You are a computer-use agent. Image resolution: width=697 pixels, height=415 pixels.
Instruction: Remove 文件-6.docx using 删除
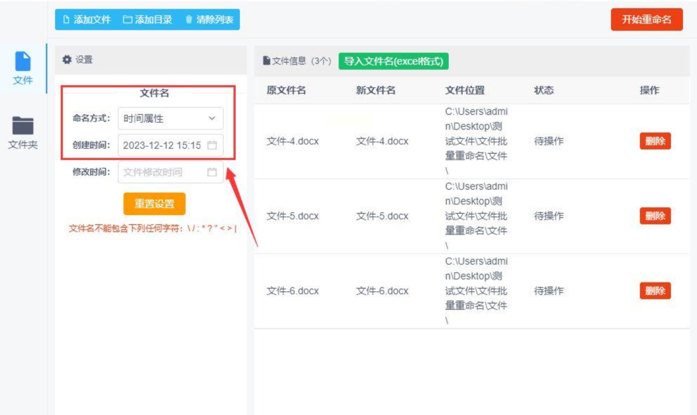point(655,291)
